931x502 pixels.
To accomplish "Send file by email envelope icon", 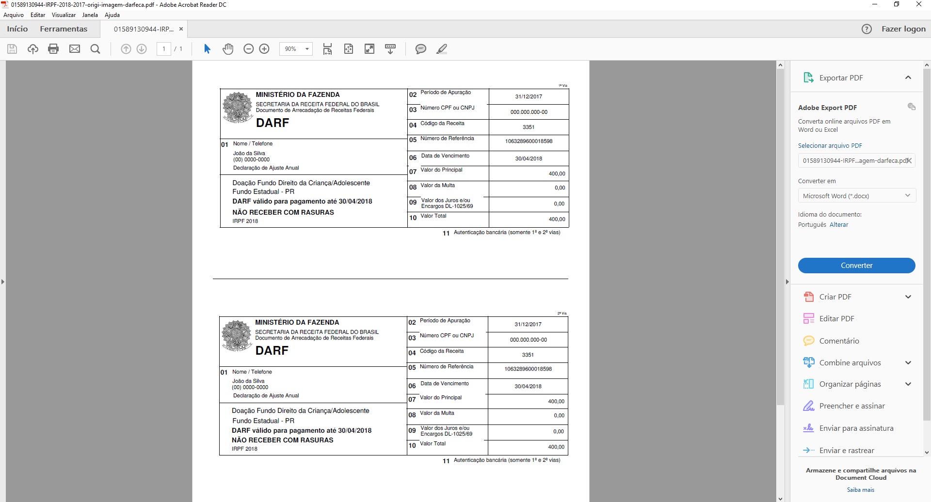I will click(x=75, y=49).
